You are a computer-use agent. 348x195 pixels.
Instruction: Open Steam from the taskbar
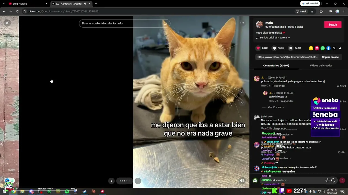pos(85,191)
